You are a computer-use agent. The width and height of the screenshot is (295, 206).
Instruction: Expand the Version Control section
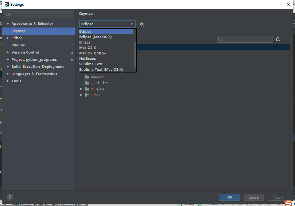click(x=8, y=52)
